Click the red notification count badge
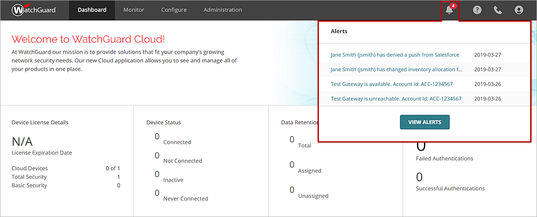Viewport: 537px width, 217px height. coord(453,6)
